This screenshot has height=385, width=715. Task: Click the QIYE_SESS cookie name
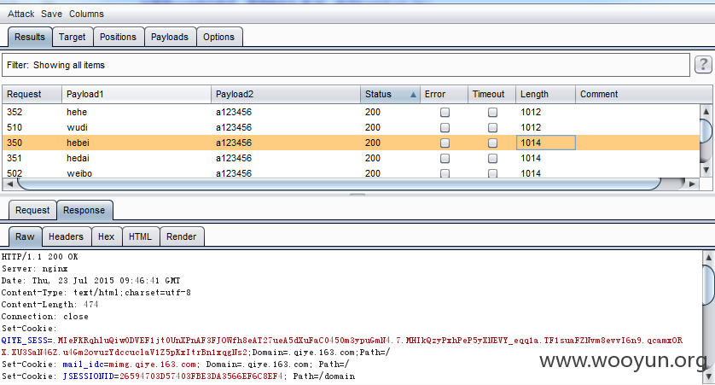tap(24, 341)
